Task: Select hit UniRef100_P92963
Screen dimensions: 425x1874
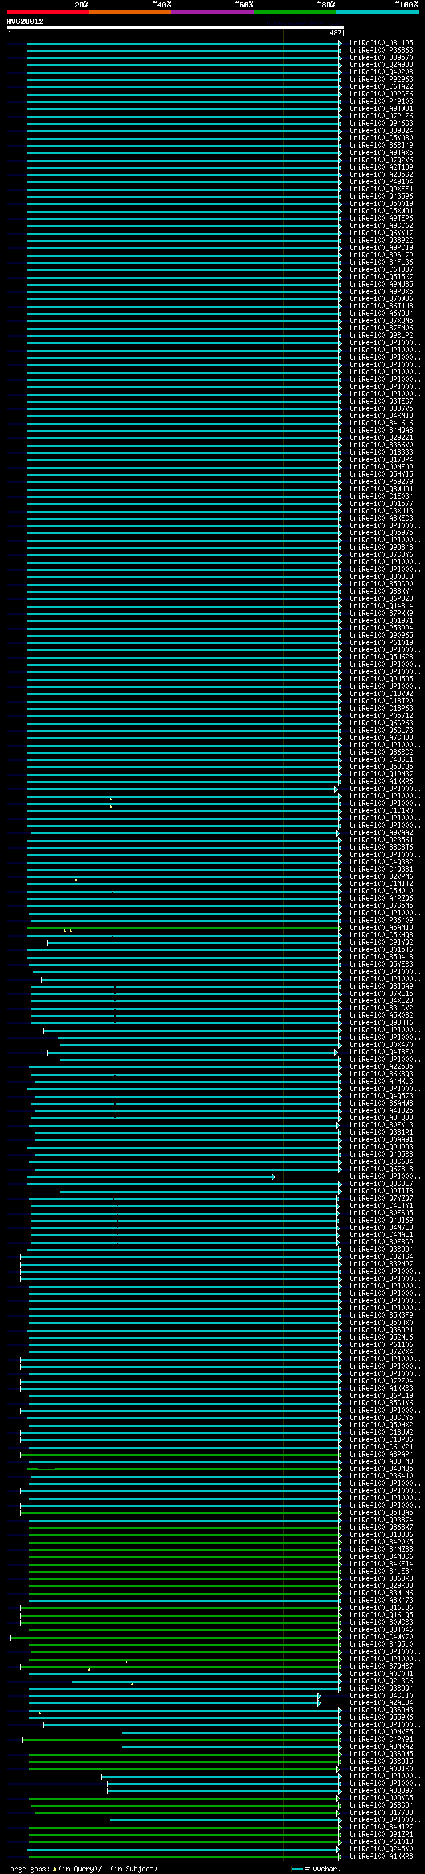Action: [x=381, y=79]
